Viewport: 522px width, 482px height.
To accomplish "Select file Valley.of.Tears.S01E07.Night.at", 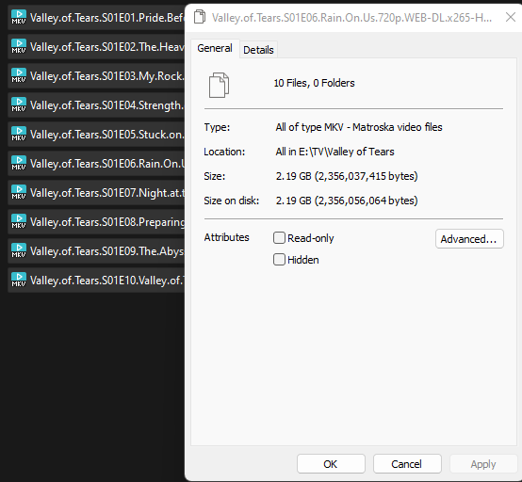I will (96, 193).
